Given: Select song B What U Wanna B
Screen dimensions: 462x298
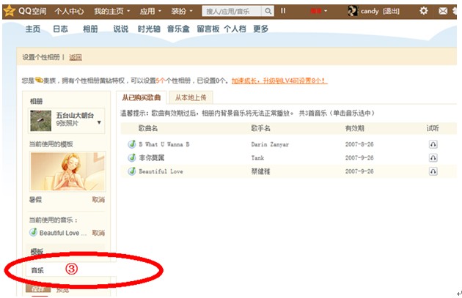Looking at the screenshot, I should [164, 144].
